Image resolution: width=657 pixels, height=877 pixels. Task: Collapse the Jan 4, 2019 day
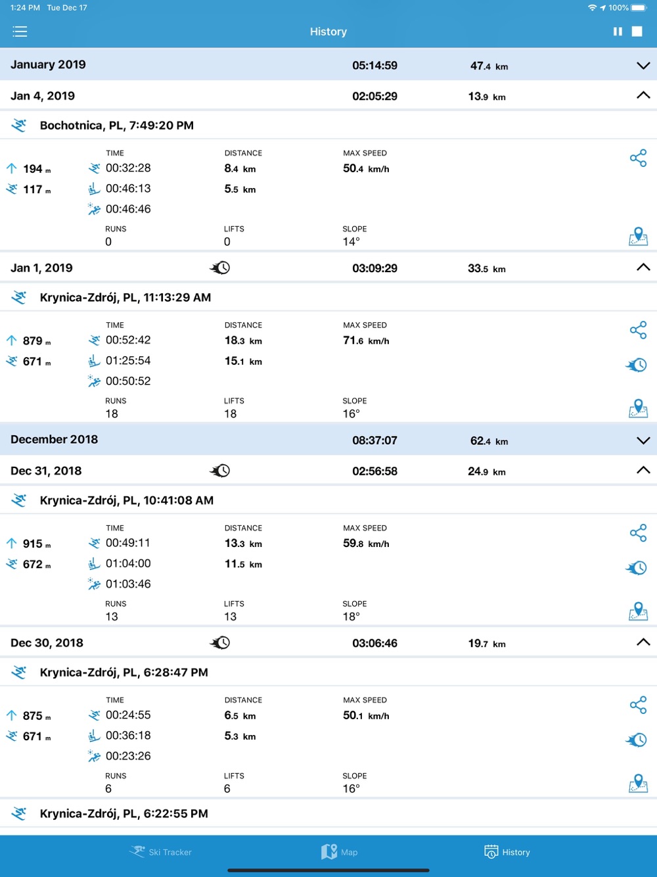(x=643, y=96)
